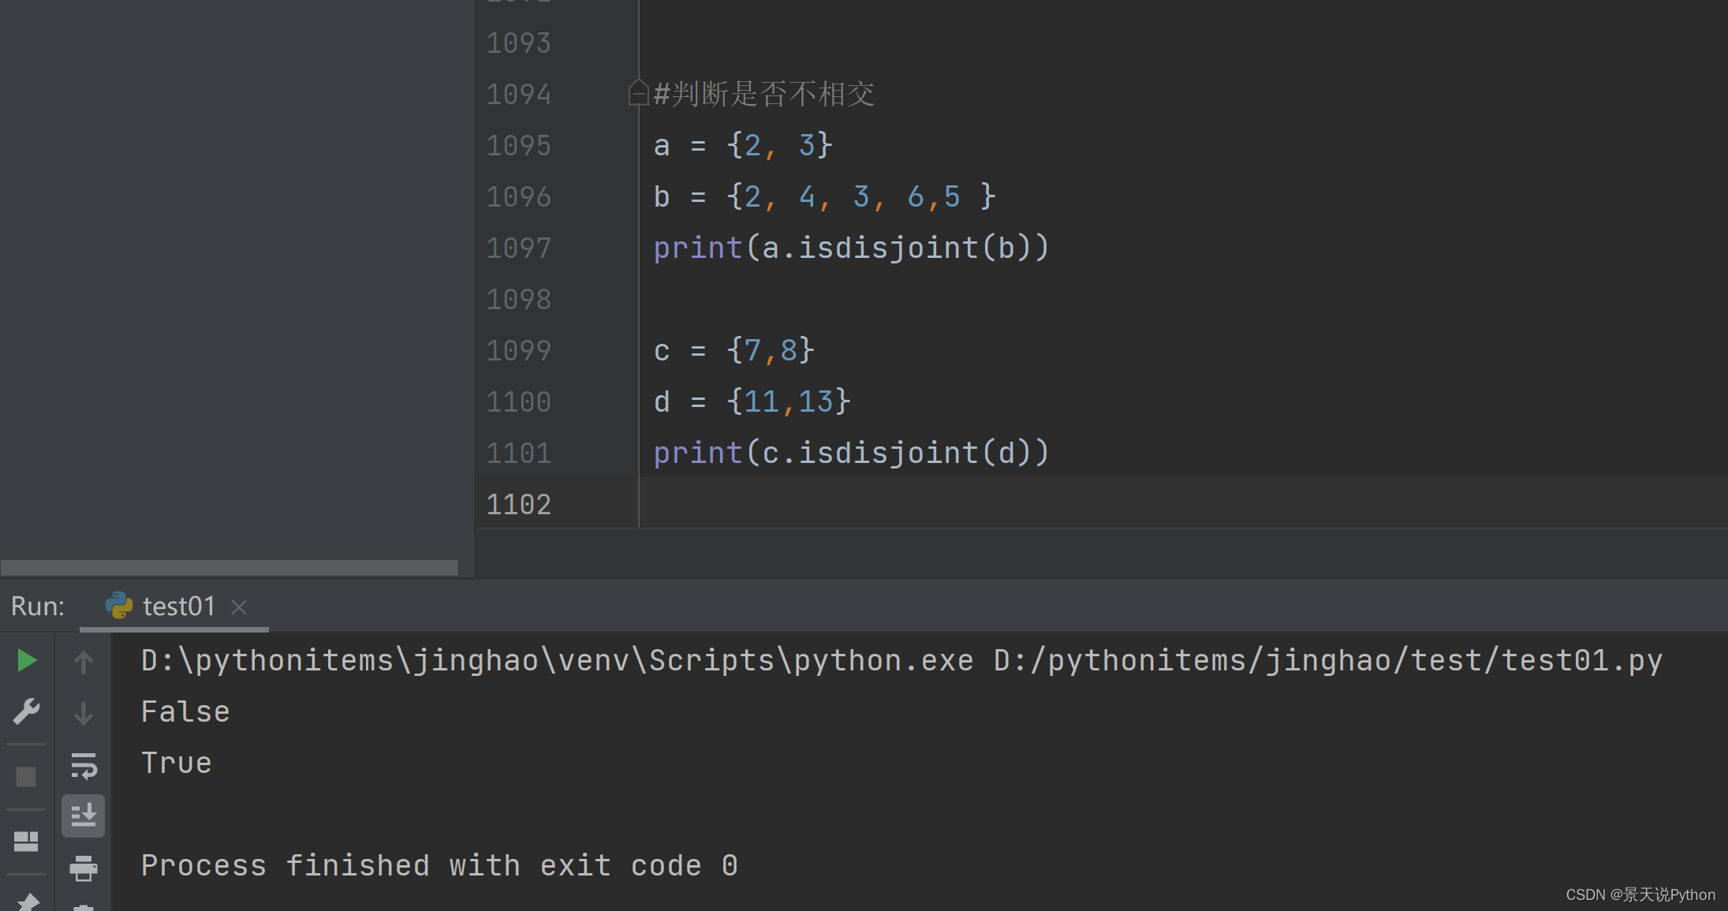Rerun test01 with the green play icon
Viewport: 1728px width, 911px height.
27,660
